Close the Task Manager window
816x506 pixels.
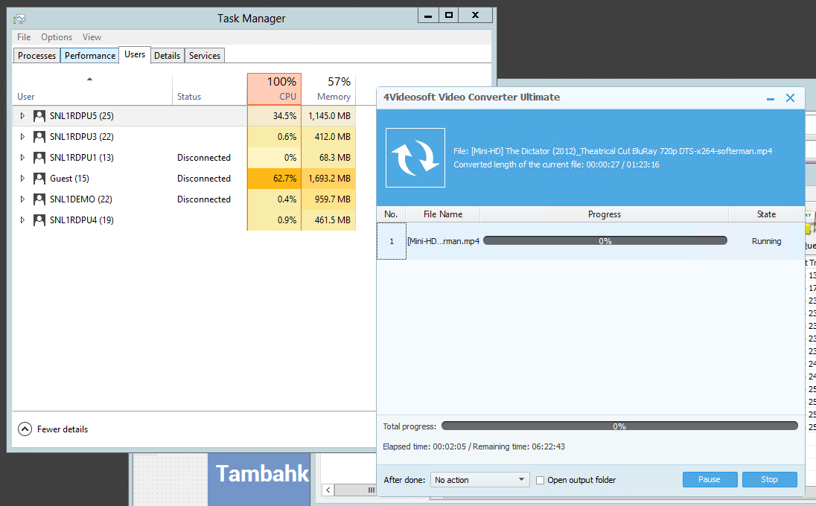tap(475, 15)
